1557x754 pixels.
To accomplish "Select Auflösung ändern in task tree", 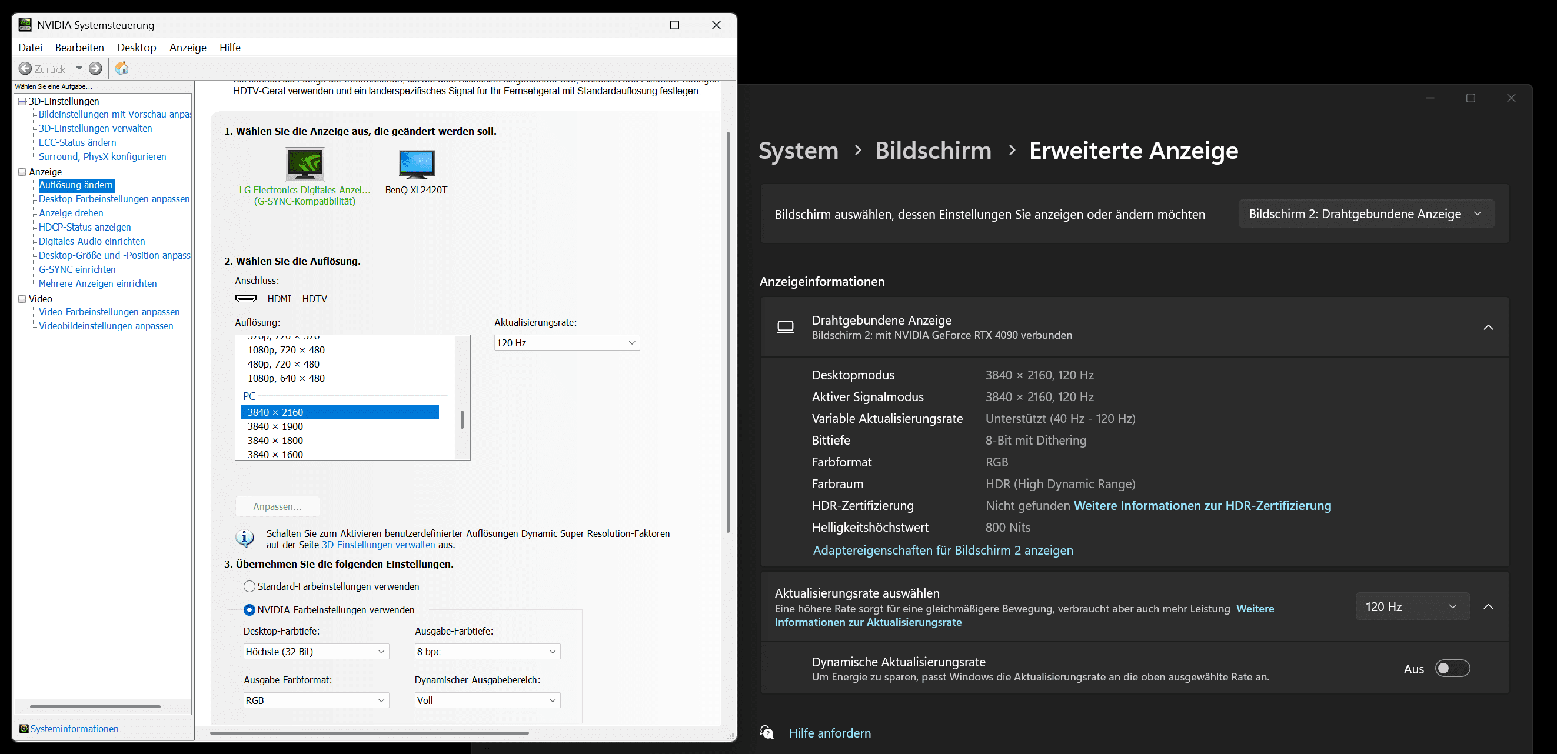I will 76,185.
